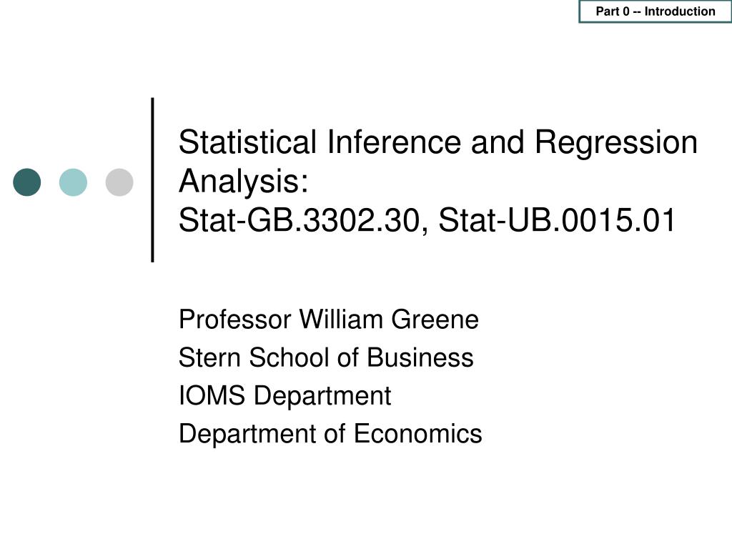This screenshot has height=549, width=732.
Task: Click the vertical black divider line
Action: pyautogui.click(x=153, y=179)
